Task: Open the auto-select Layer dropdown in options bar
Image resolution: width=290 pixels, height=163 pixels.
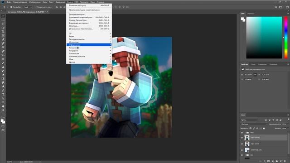Action: [28, 7]
